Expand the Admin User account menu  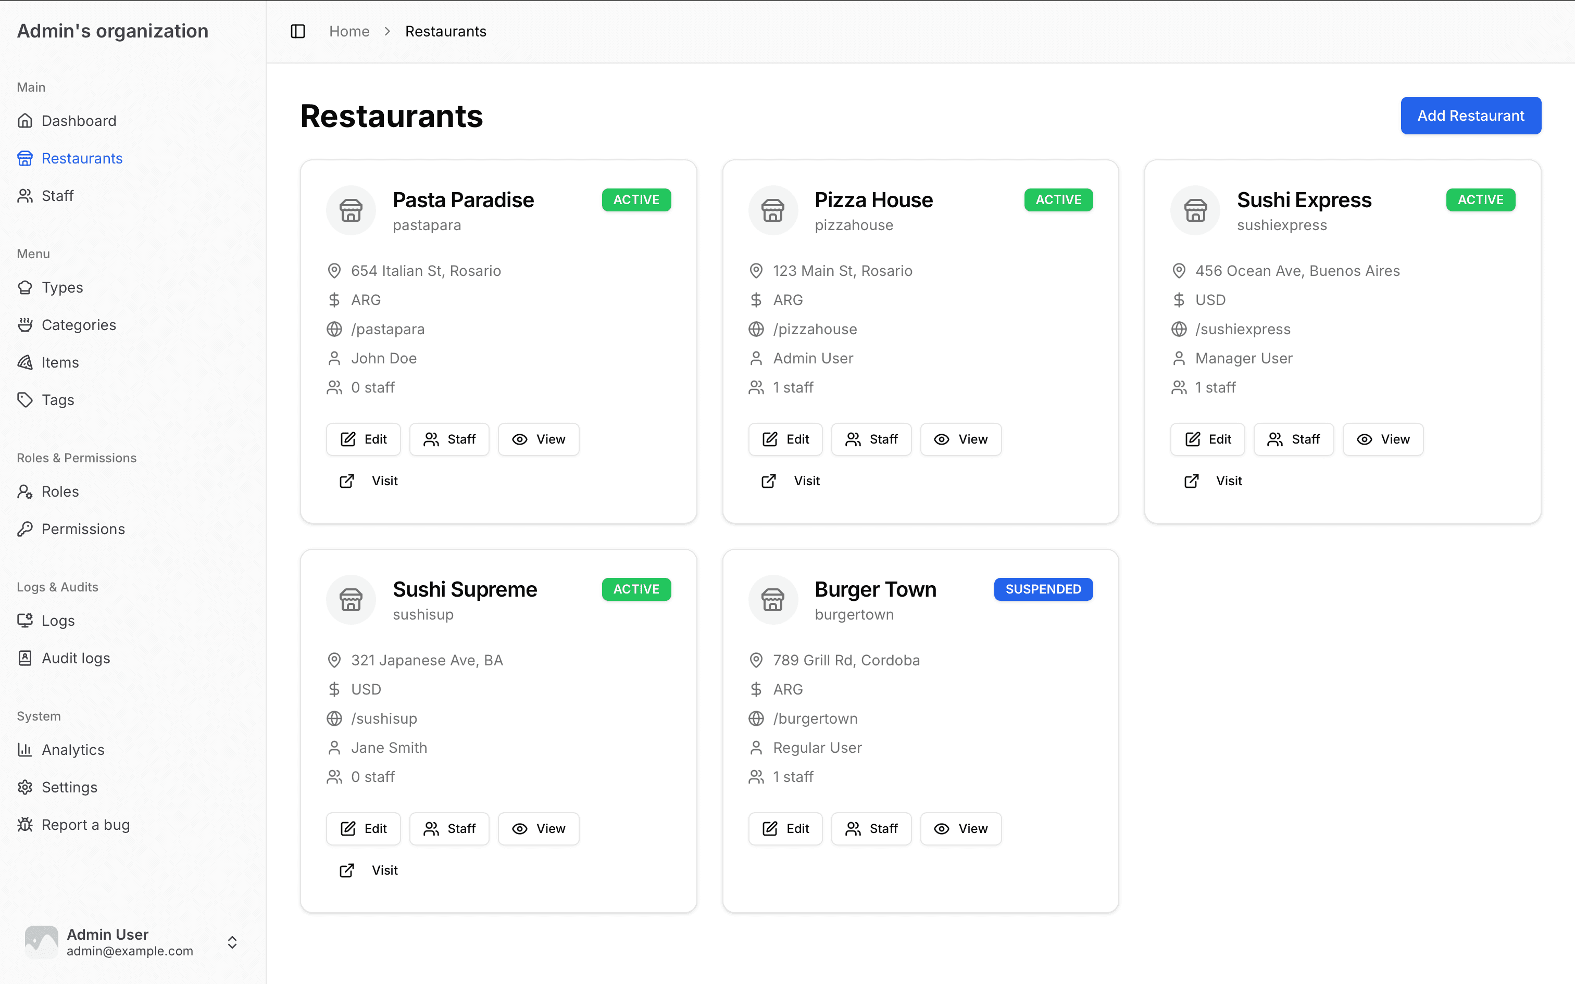pos(232,942)
